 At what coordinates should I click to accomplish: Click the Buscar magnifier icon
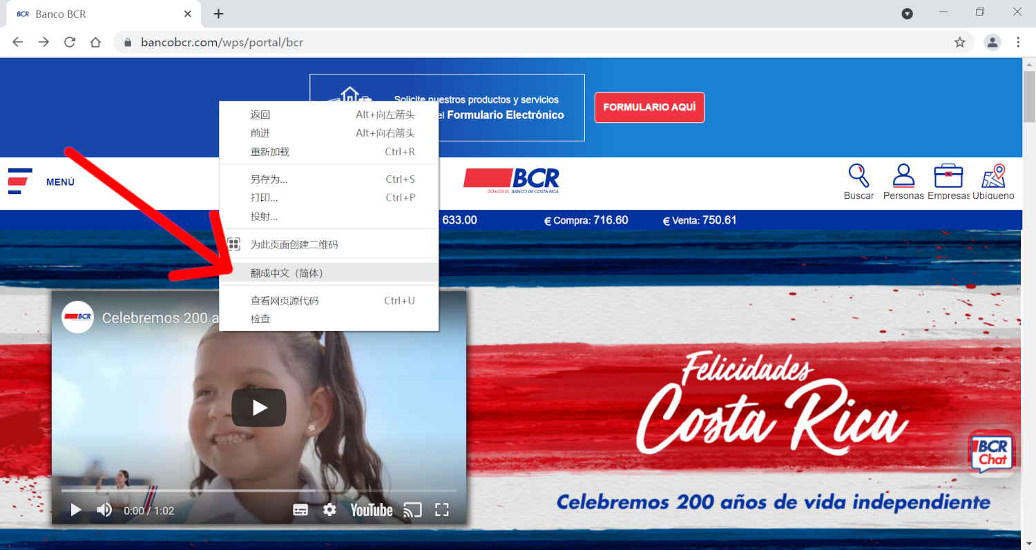858,176
